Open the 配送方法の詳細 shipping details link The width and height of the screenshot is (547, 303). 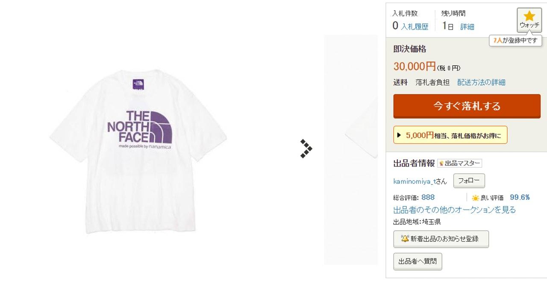482,82
